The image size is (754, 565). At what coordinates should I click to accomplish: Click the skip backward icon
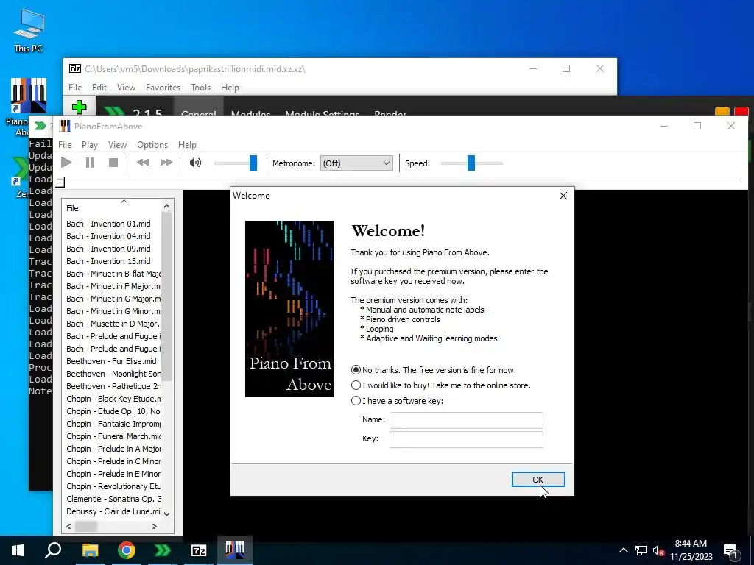143,163
